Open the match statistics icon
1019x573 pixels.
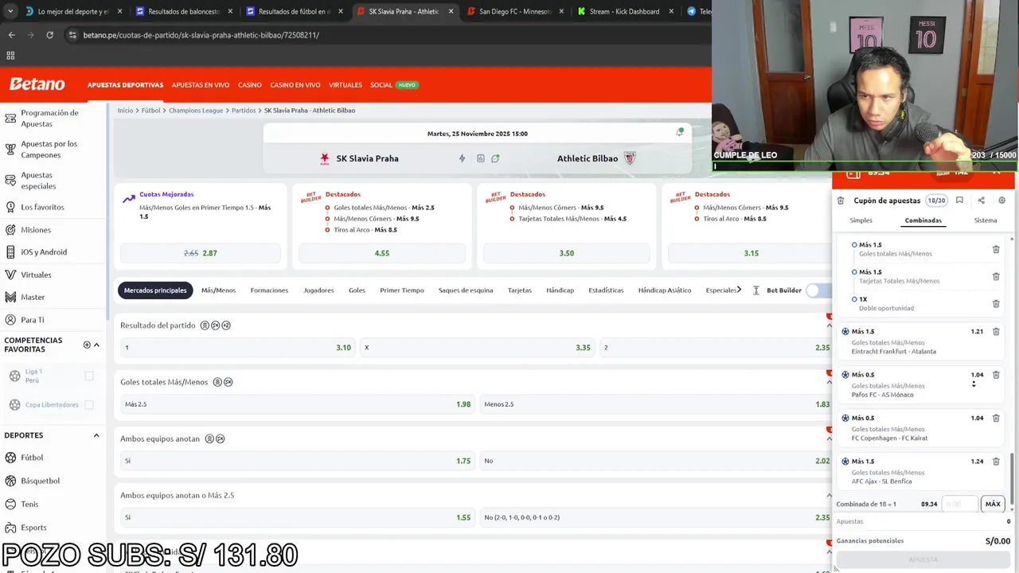[481, 158]
